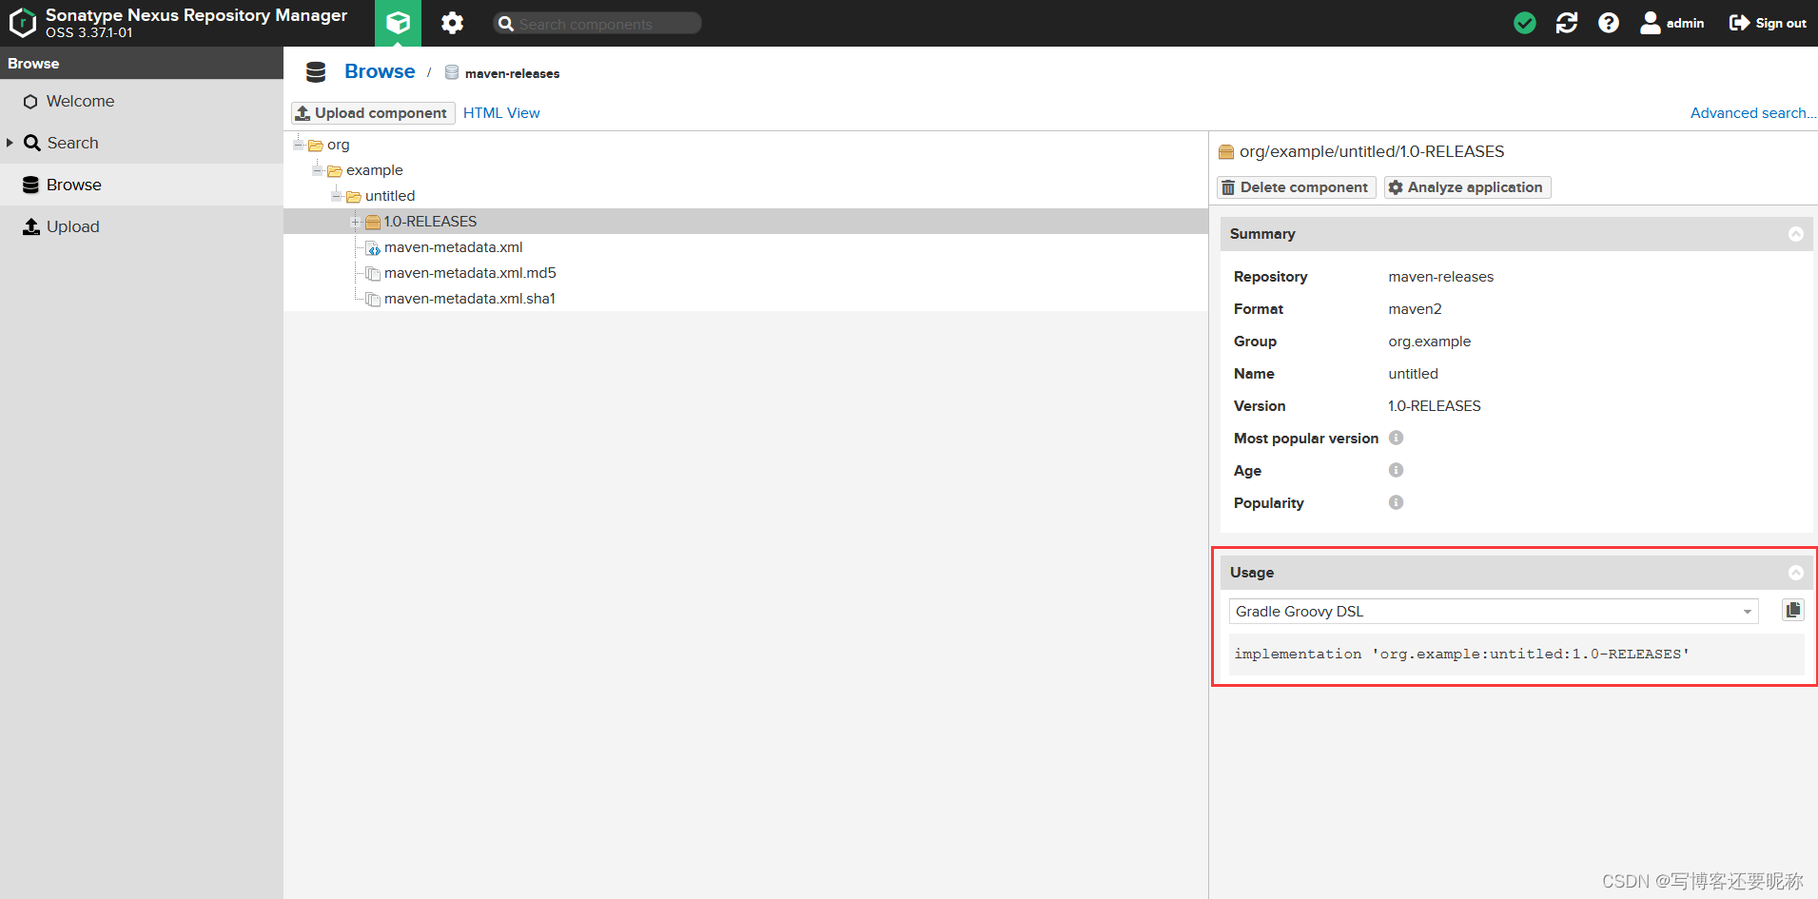Click the maven-metadata.xml.sha1 file icon
Screen dimensions: 1818x899
coord(373,300)
